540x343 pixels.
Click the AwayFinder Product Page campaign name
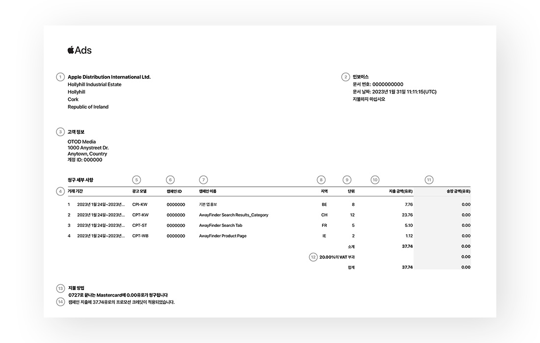click(223, 236)
